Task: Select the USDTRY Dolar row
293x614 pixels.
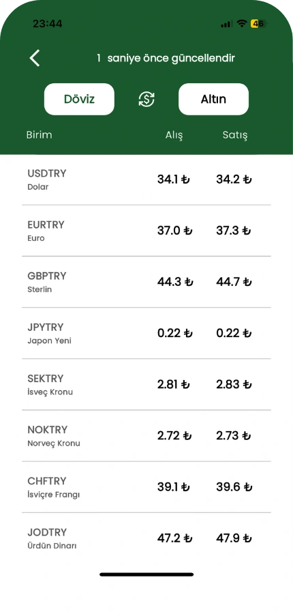Action: [146, 179]
